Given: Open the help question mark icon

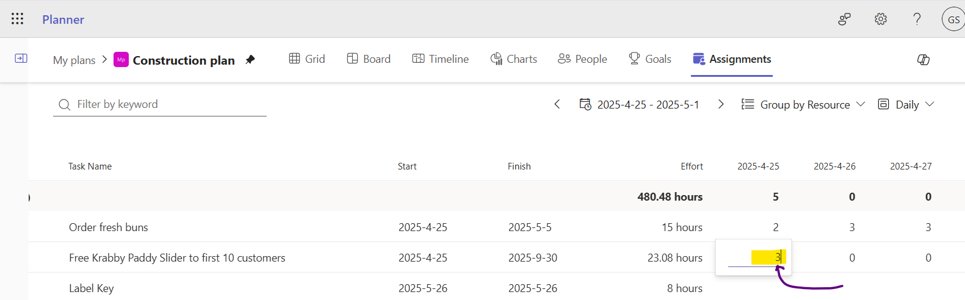Looking at the screenshot, I should pyautogui.click(x=917, y=19).
